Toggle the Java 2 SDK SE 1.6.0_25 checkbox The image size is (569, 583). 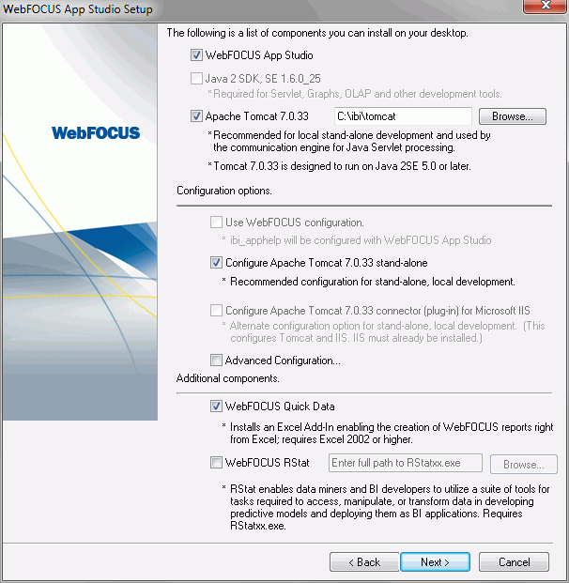[x=196, y=79]
